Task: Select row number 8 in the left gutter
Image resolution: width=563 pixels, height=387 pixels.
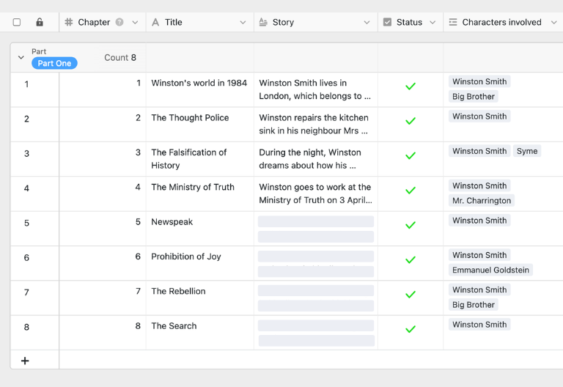Action: pyautogui.click(x=26, y=328)
